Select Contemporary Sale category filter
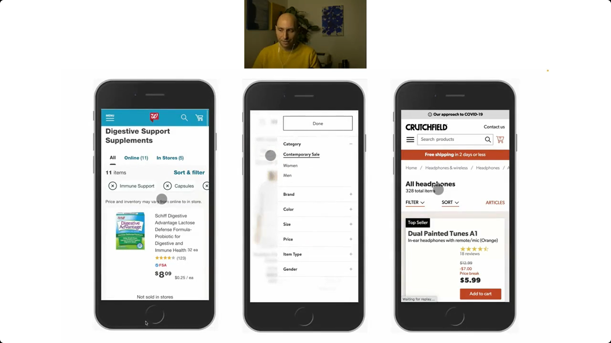611x343 pixels. [302, 154]
